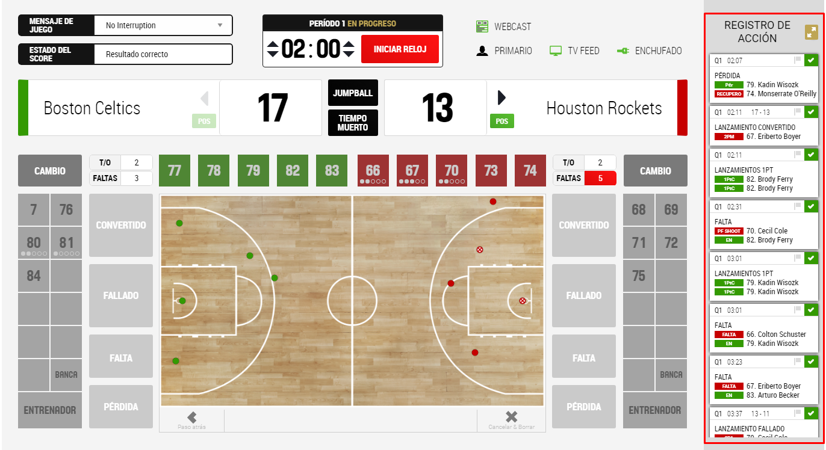Expand the Registro de Acción panel icon
This screenshot has height=450, width=826.
click(812, 32)
